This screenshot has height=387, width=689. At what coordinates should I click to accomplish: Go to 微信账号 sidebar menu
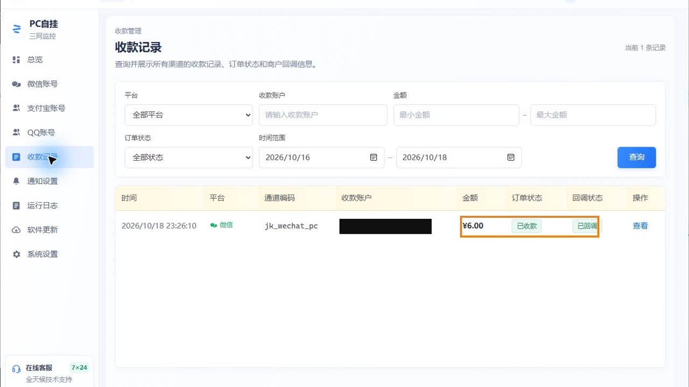click(50, 84)
